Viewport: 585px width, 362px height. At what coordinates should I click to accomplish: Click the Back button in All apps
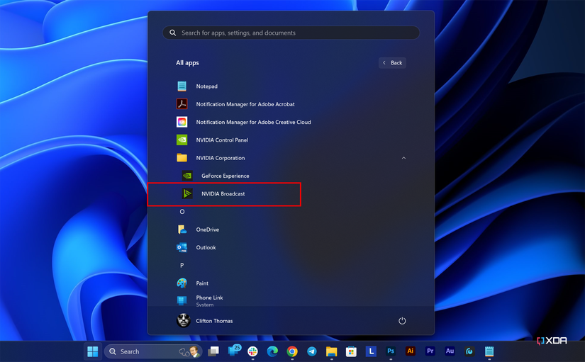392,63
